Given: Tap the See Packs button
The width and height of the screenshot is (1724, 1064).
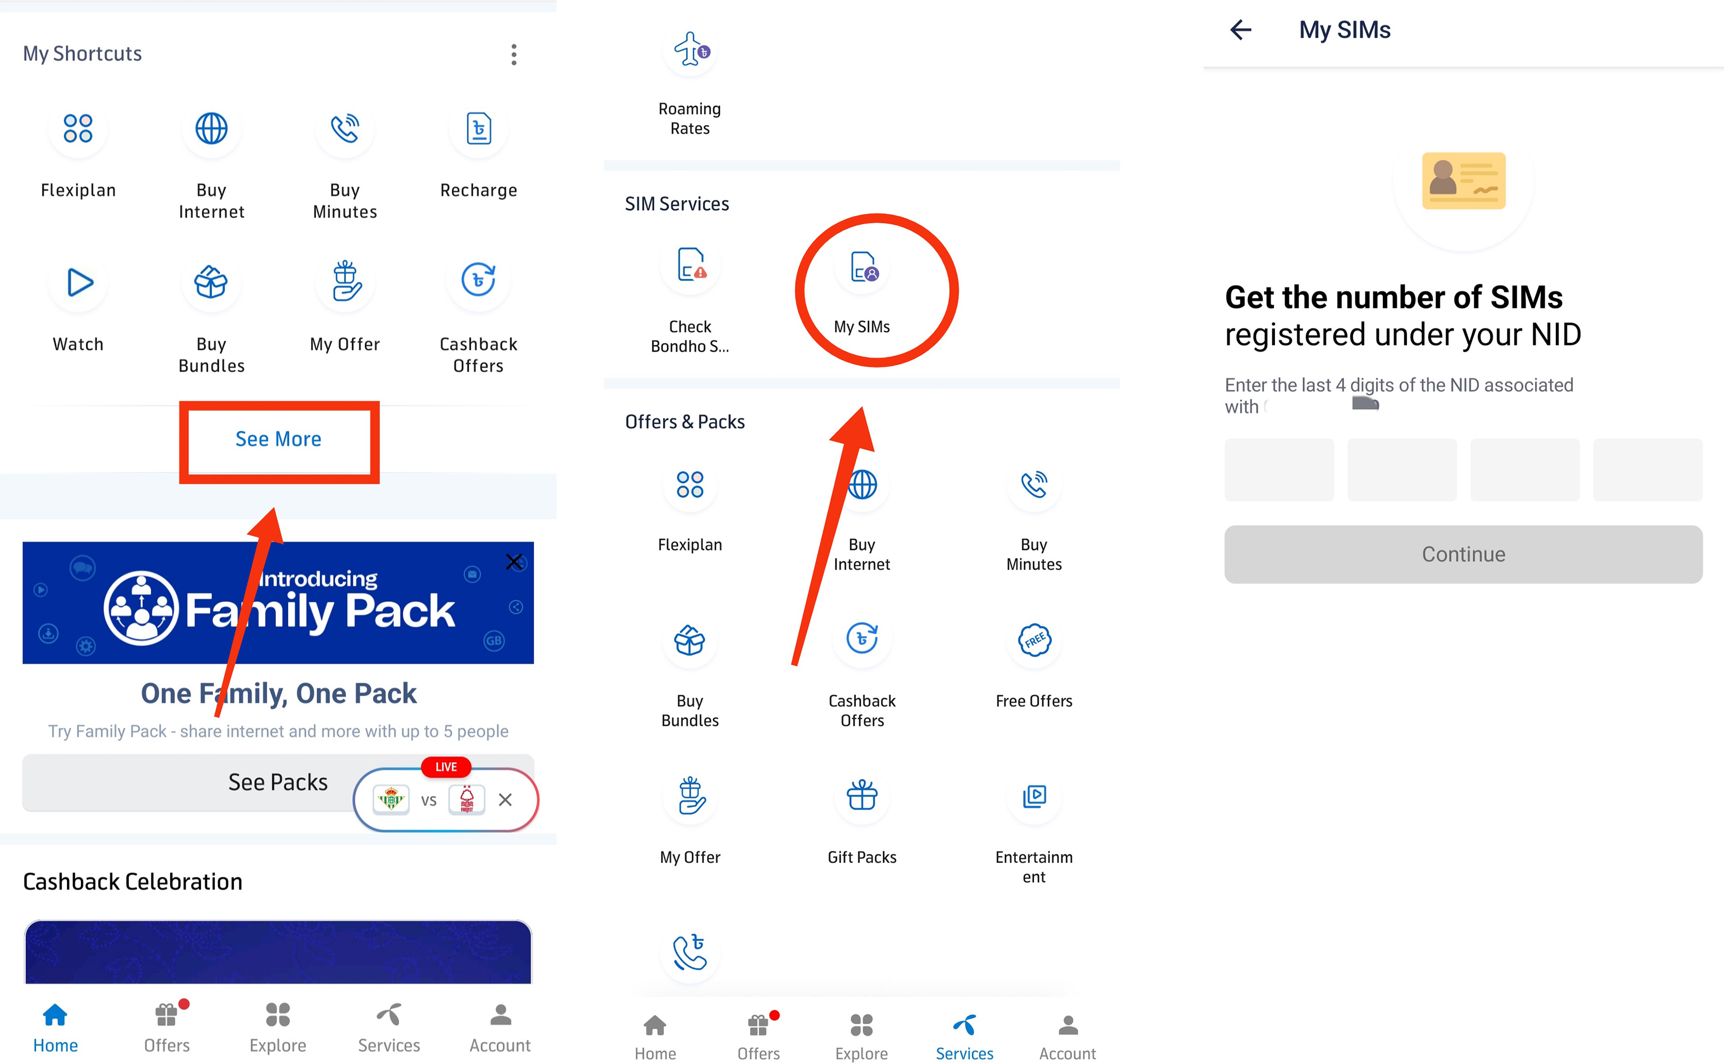Looking at the screenshot, I should click(278, 782).
